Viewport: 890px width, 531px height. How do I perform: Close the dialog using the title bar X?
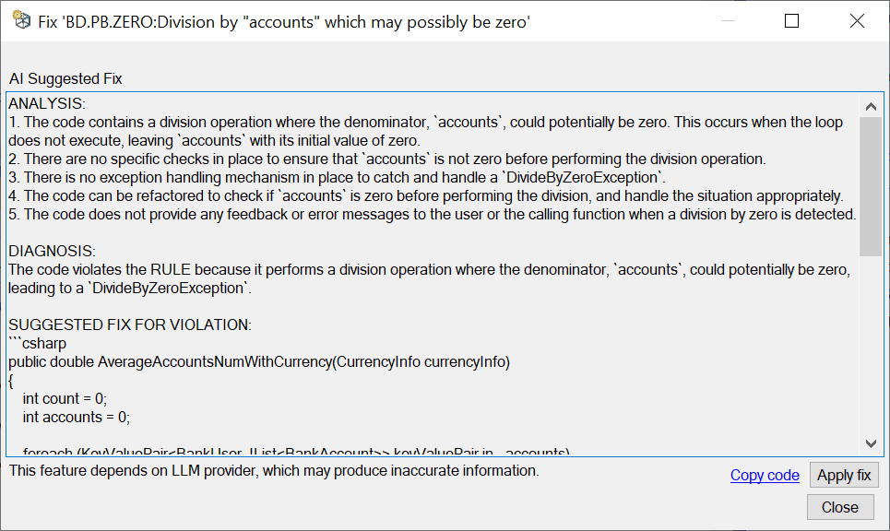pos(857,21)
